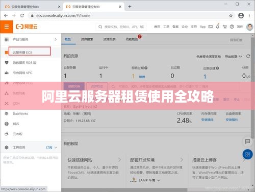Screen dimensions: 255x192
Task: Click the 工具应用 icon
Action: pyautogui.click(x=7, y=148)
